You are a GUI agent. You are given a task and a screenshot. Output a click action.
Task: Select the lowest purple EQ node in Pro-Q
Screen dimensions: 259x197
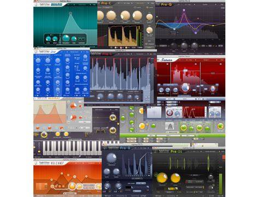coord(196,33)
